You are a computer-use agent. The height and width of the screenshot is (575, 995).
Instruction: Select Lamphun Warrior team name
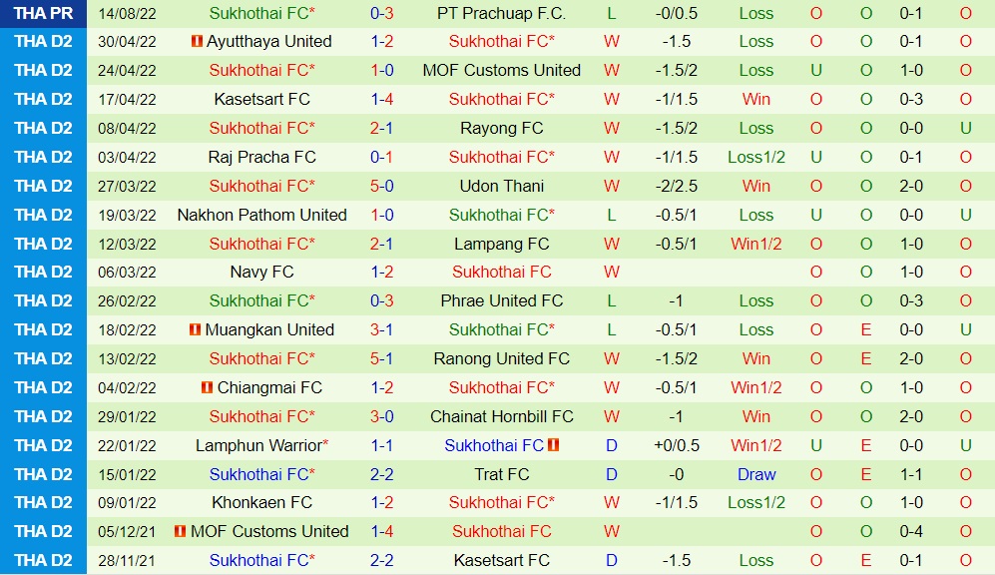tap(258, 445)
